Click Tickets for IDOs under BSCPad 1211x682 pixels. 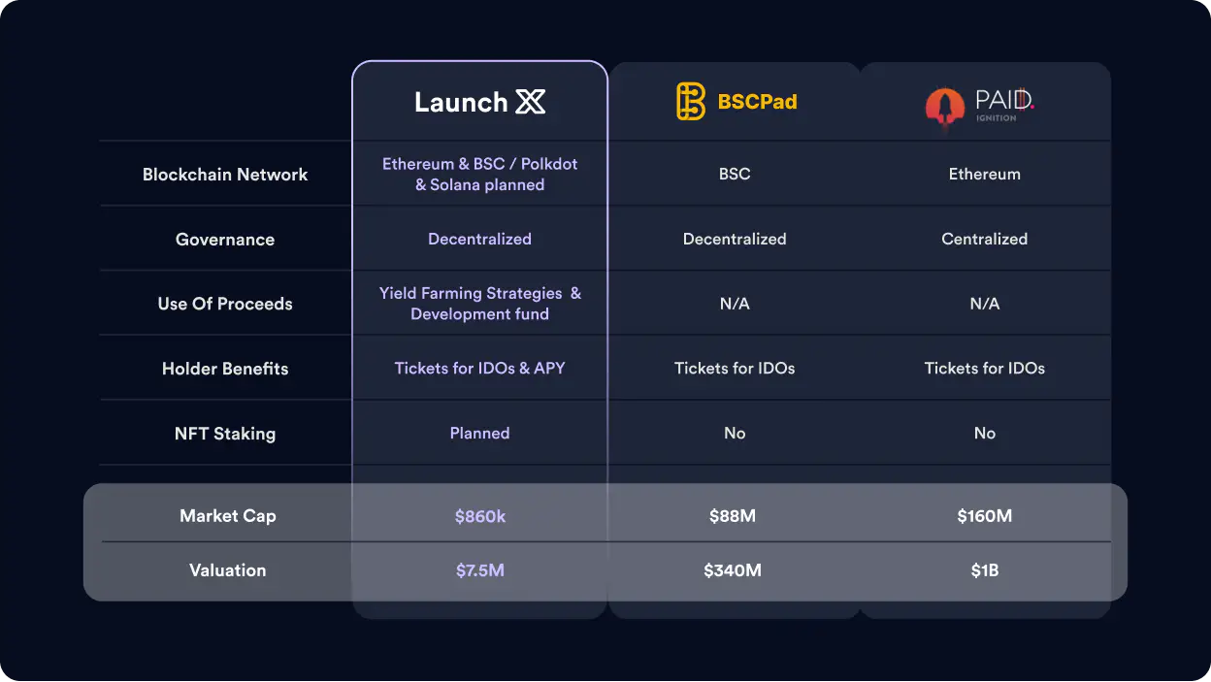[735, 368]
